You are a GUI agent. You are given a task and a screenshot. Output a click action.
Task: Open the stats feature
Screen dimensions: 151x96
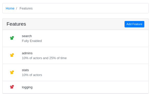pyautogui.click(x=25, y=70)
